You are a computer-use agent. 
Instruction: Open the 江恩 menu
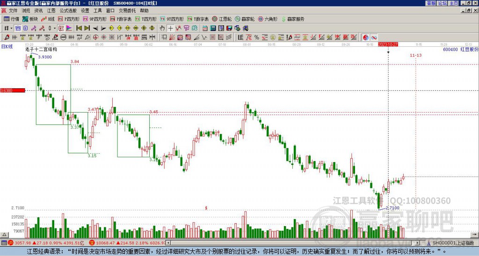point(51,11)
